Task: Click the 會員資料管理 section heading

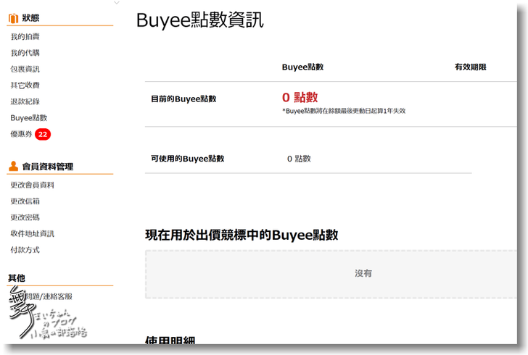Action: point(48,167)
